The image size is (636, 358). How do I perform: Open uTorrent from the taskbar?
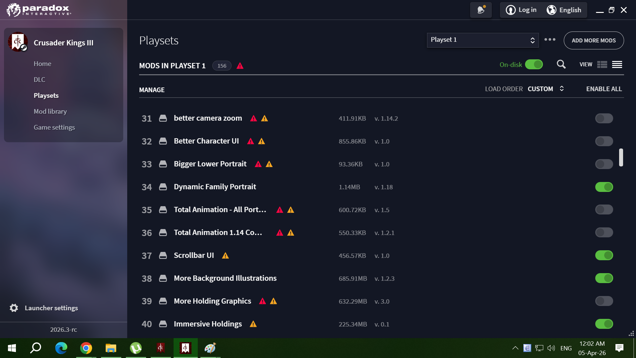[x=136, y=348]
